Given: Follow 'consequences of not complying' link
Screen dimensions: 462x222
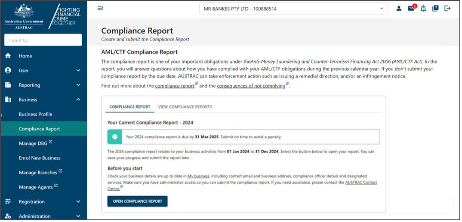Looking at the screenshot, I should click(x=251, y=86).
